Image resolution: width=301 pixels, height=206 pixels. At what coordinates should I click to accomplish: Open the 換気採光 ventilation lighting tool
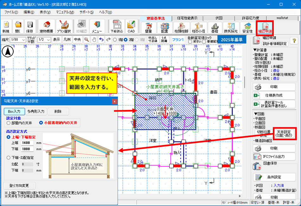point(231,28)
